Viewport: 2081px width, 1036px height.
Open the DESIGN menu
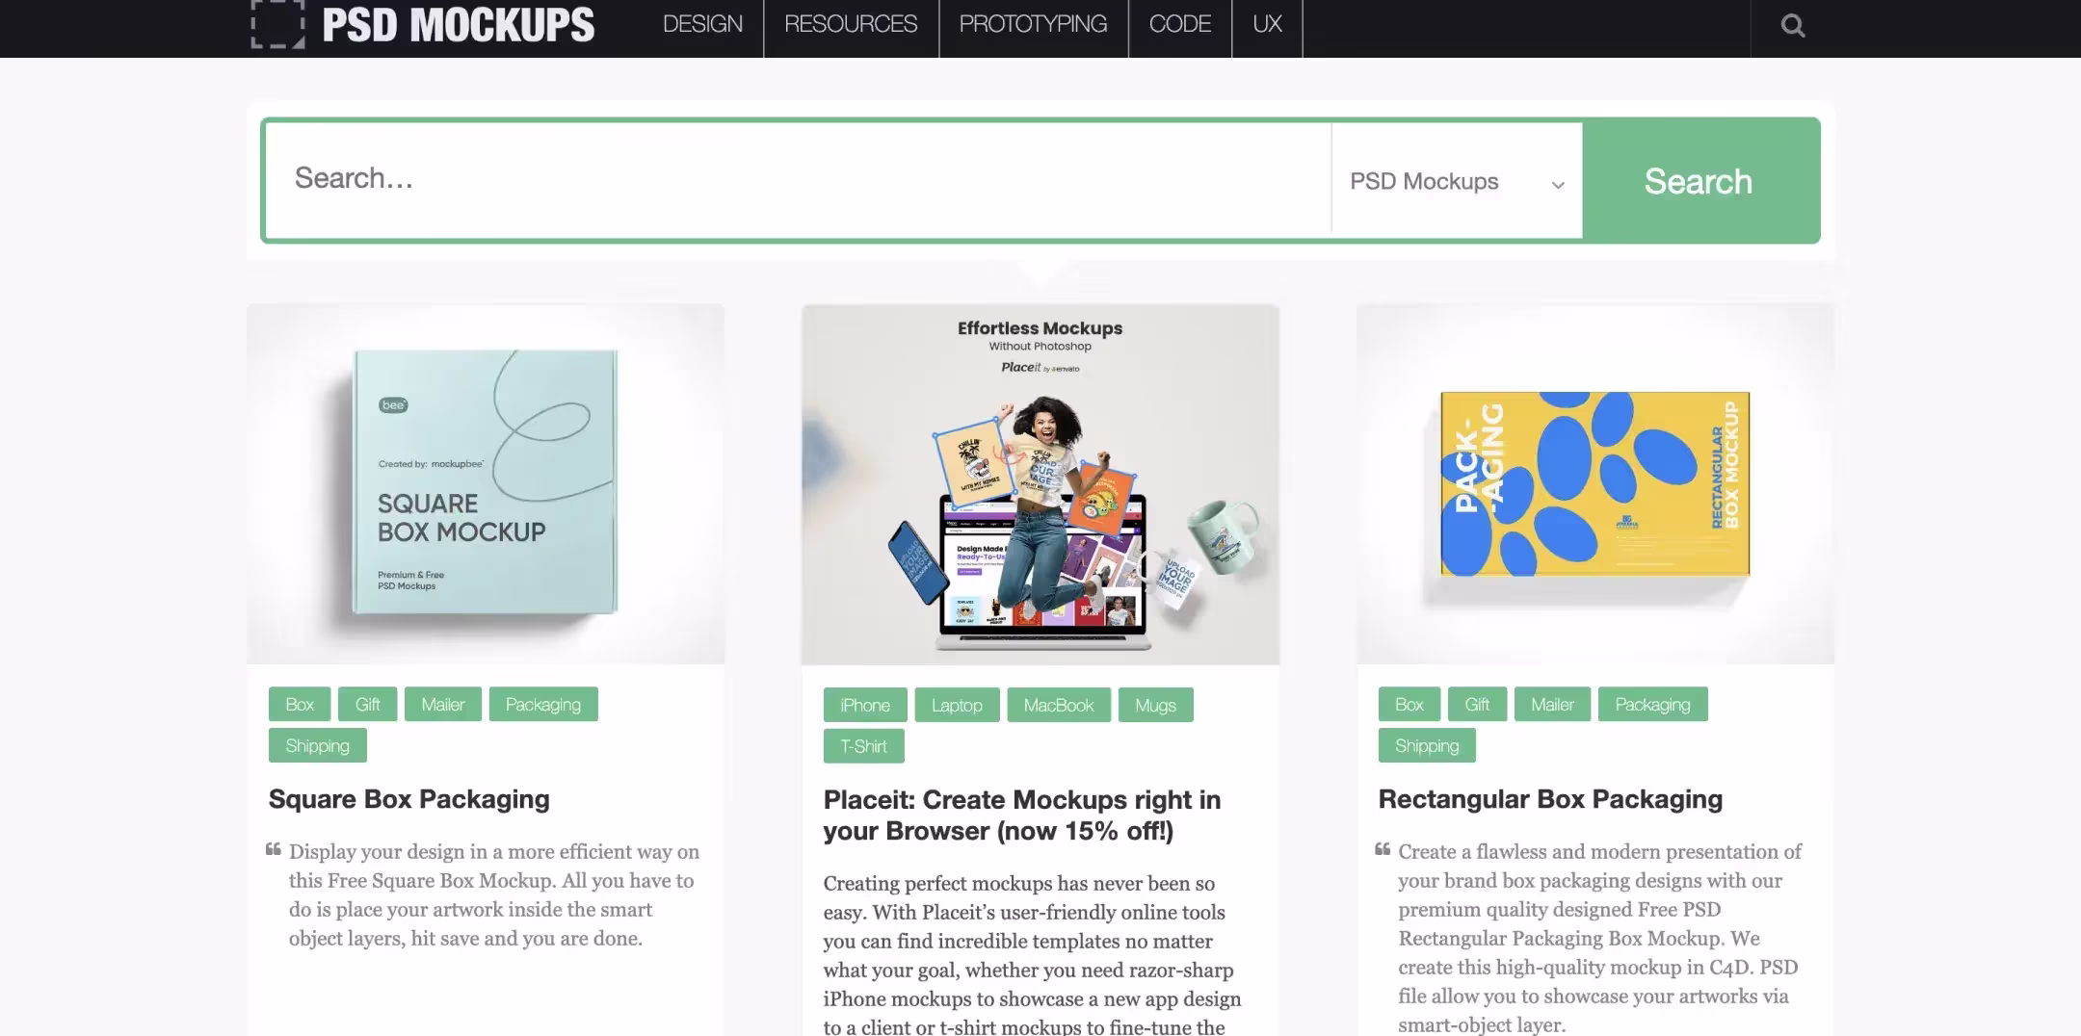(702, 25)
